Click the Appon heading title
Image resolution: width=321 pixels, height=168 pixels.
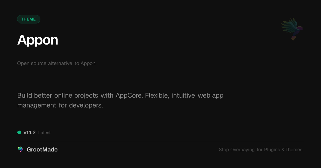[38, 40]
